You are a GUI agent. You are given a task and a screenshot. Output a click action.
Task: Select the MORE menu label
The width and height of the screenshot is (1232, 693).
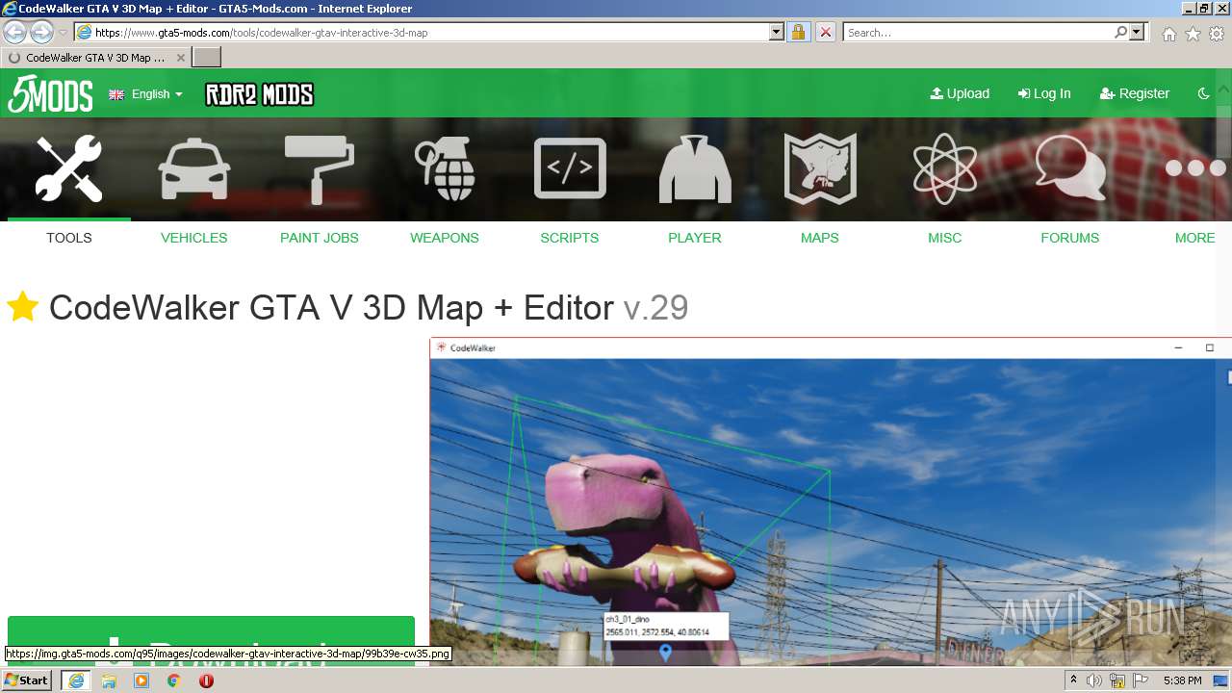pos(1195,238)
